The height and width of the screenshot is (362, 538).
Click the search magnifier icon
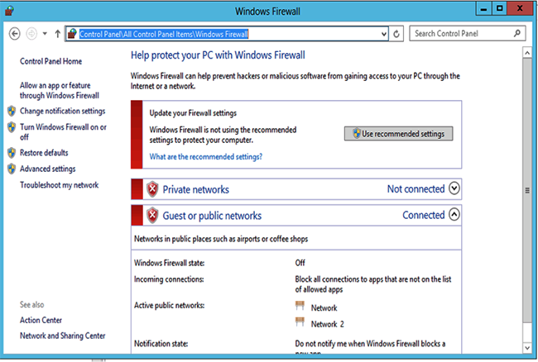[x=517, y=34]
